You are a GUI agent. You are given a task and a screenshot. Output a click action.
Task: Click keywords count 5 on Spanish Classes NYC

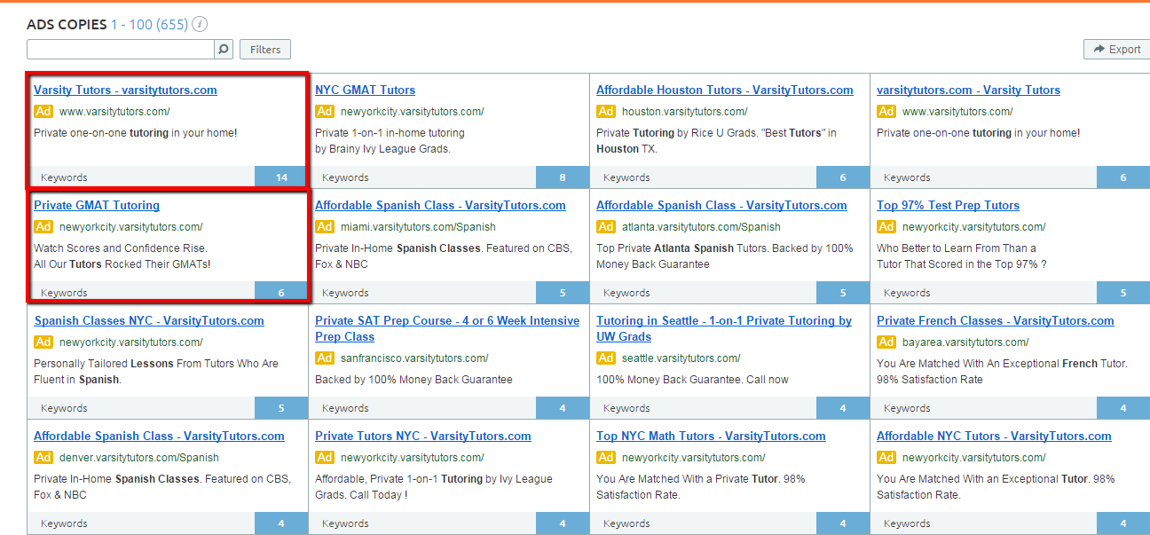pyautogui.click(x=281, y=408)
